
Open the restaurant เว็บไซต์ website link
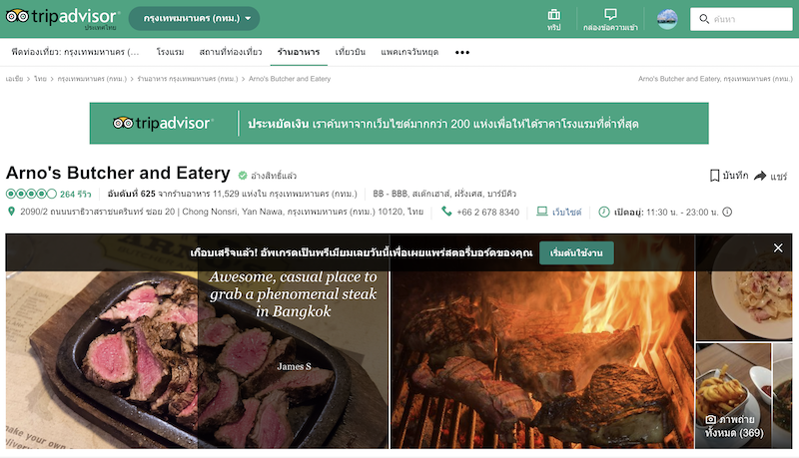tap(566, 212)
